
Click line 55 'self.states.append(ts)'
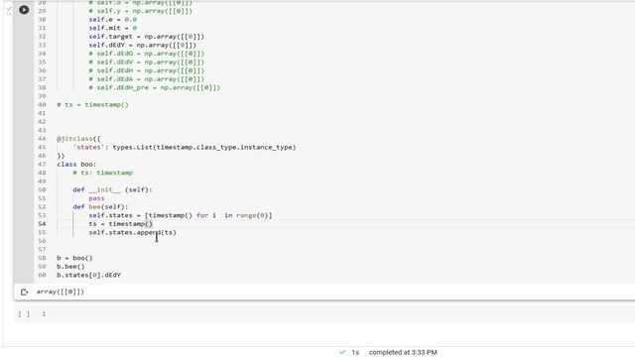132,232
